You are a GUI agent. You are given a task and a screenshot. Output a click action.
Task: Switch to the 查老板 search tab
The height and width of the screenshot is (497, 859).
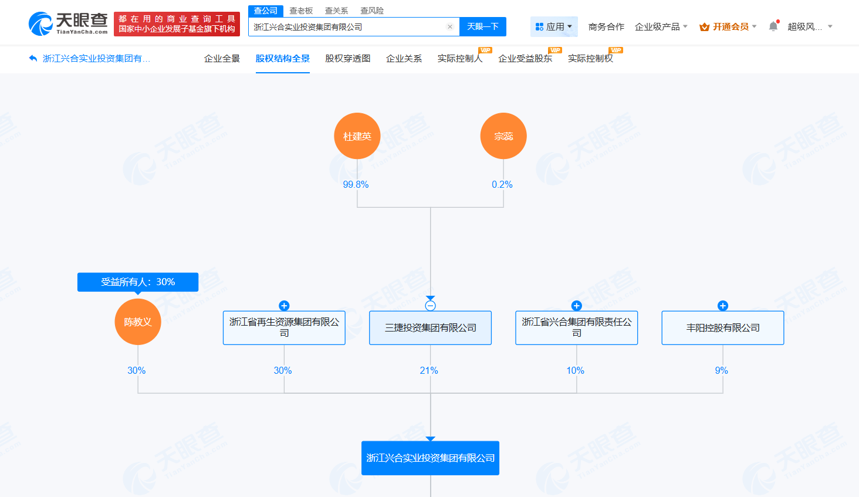(x=301, y=11)
